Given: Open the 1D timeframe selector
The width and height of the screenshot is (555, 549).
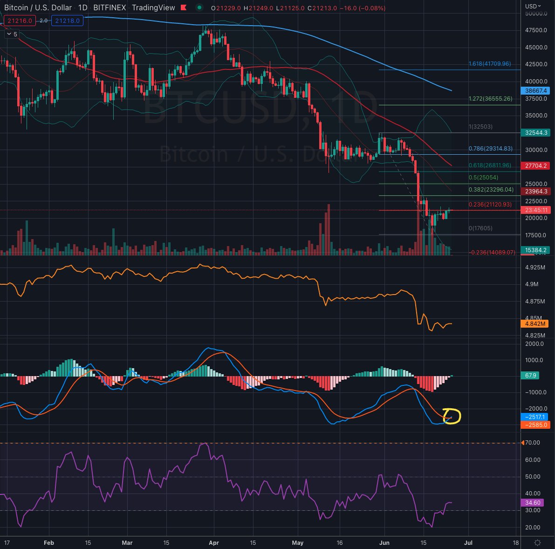Looking at the screenshot, I should pos(84,7).
